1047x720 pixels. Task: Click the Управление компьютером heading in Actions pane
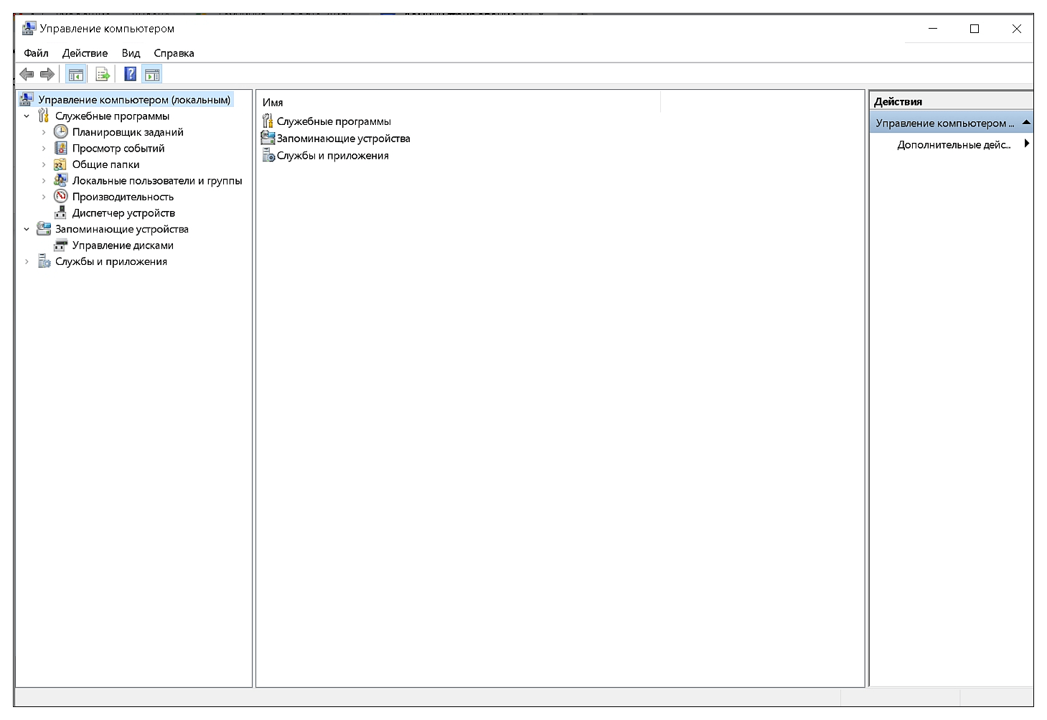coord(944,123)
